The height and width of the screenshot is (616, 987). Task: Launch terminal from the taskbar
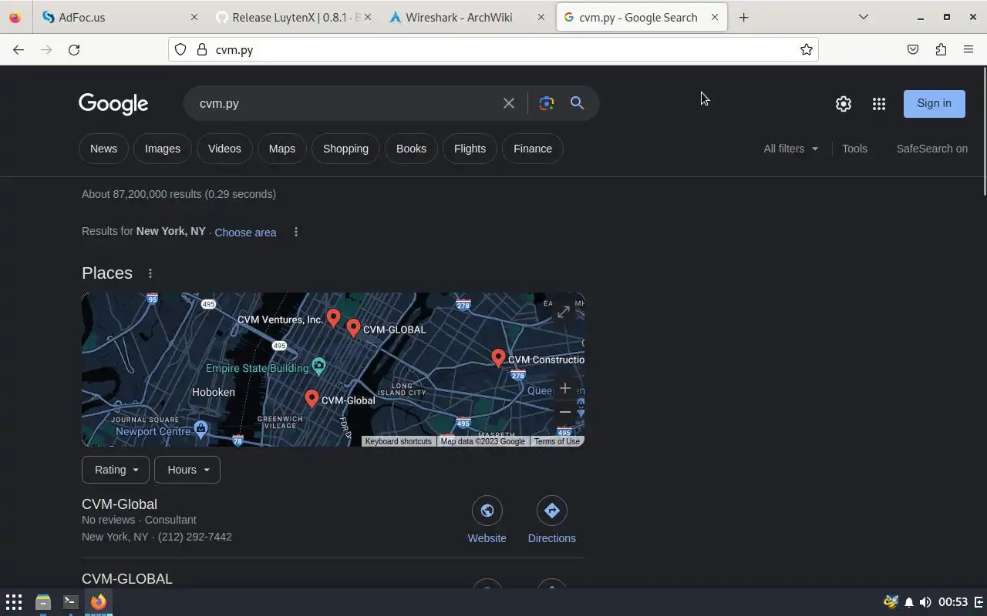pyautogui.click(x=70, y=602)
